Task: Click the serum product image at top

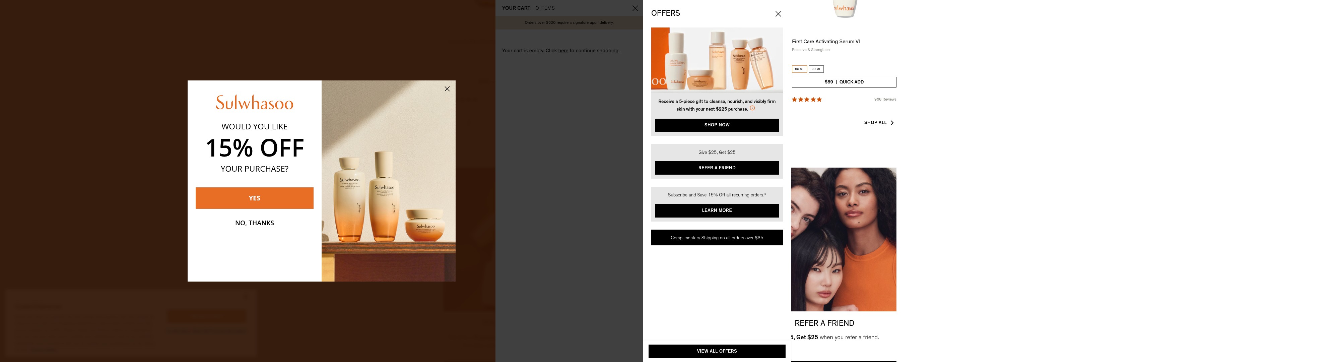Action: 844,8
